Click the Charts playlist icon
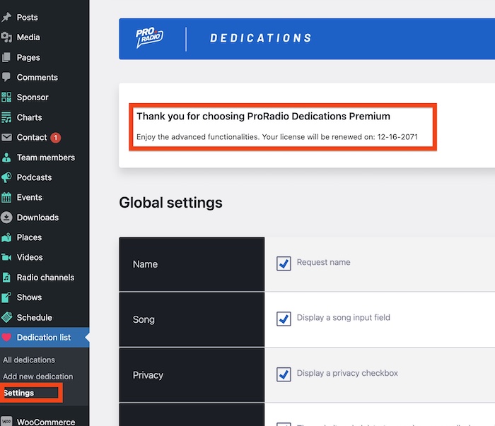The image size is (495, 426). pos(6,117)
